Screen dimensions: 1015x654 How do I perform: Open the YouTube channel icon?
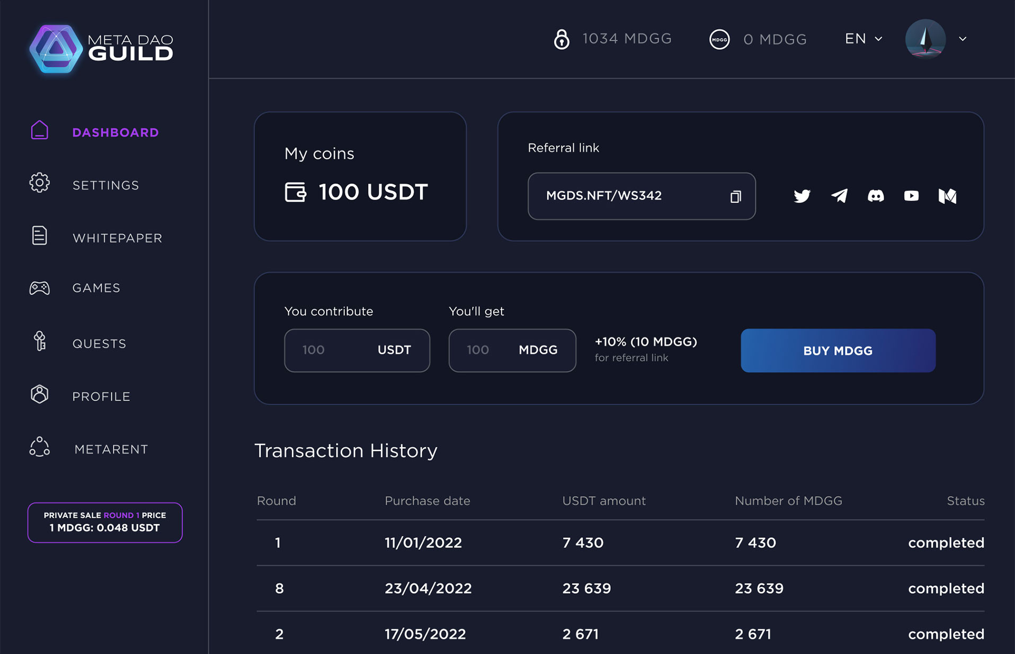click(911, 196)
